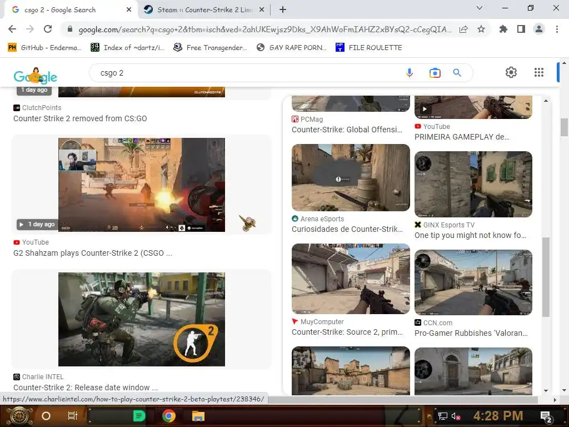Open a new browser tab
This screenshot has width=569, height=427.
pos(283,10)
